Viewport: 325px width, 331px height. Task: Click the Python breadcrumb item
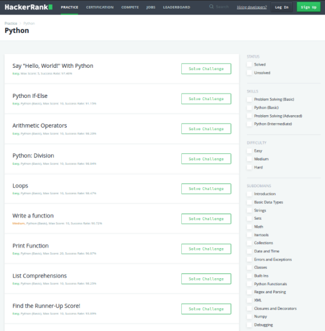coord(29,24)
